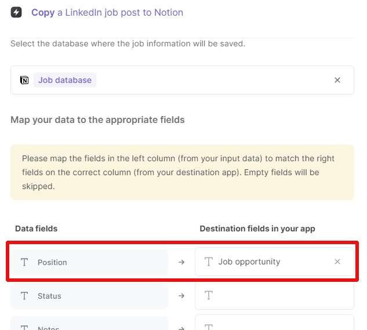This screenshot has width=367, height=330.
Task: Click the arrow icon in the Status row
Action: click(x=181, y=296)
